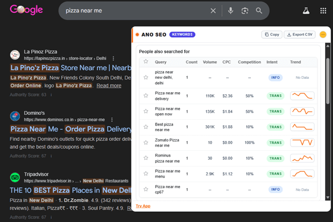Click Export CSV button
Viewport: 333px width, 222px height.
tap(300, 34)
